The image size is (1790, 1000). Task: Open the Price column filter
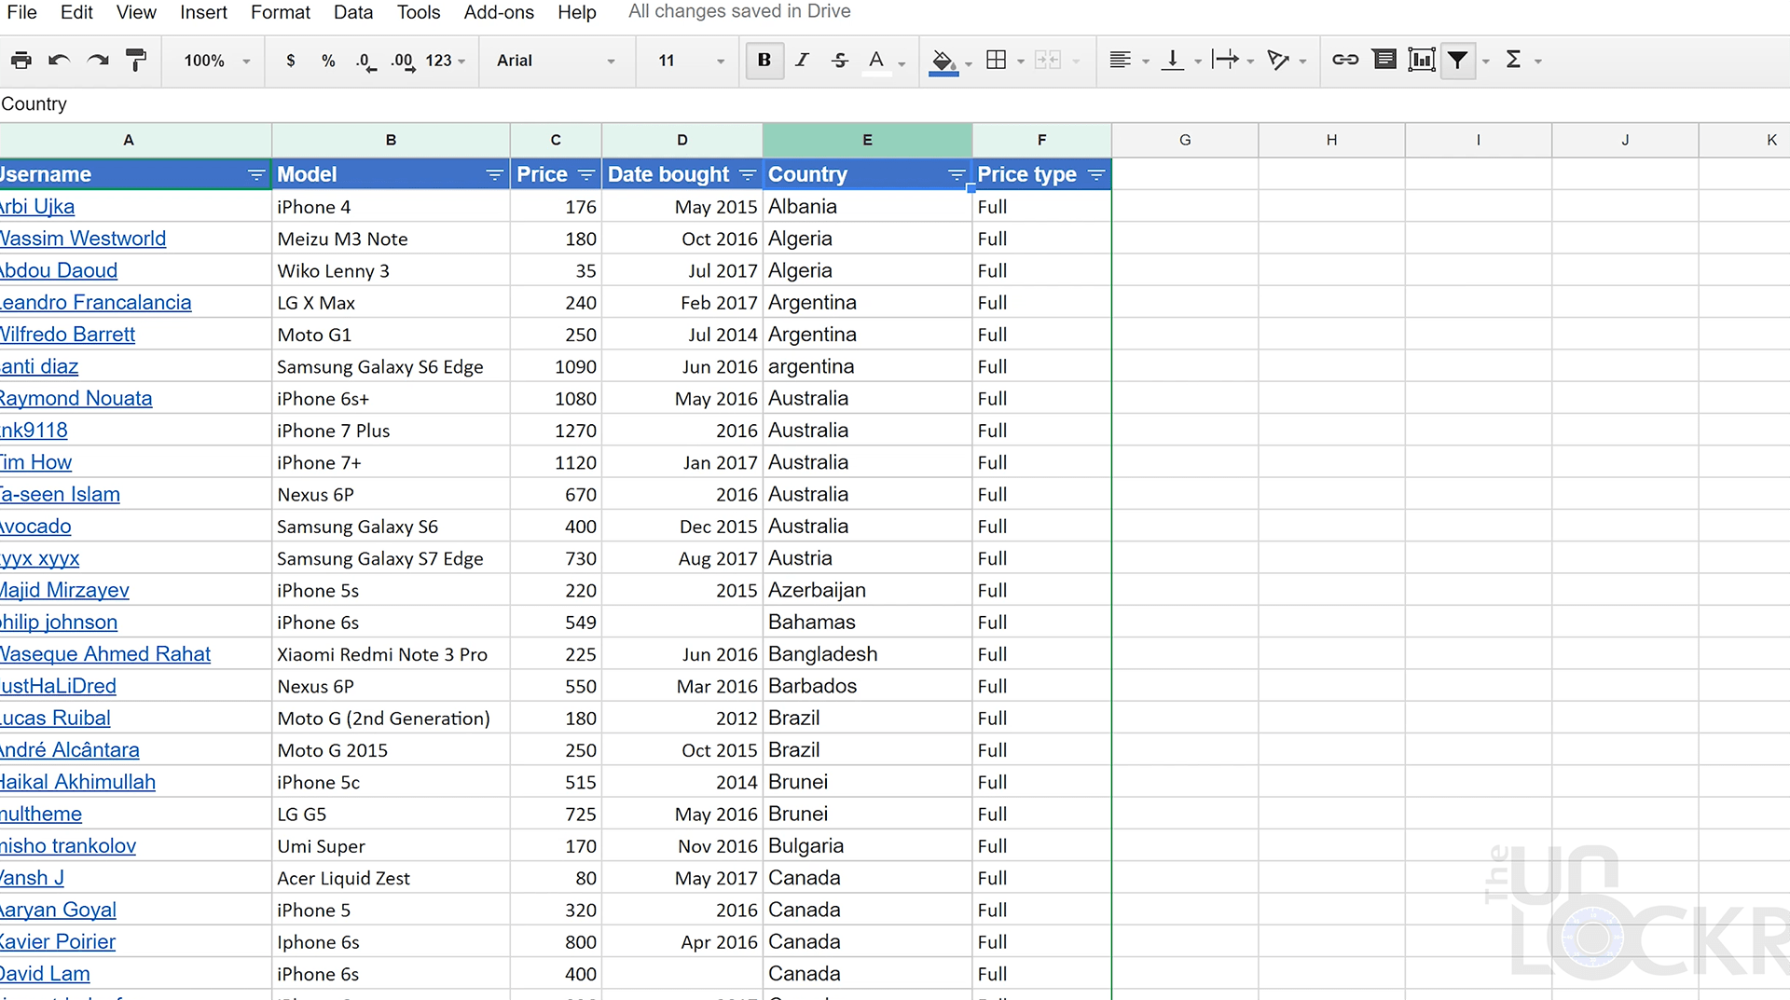(586, 175)
